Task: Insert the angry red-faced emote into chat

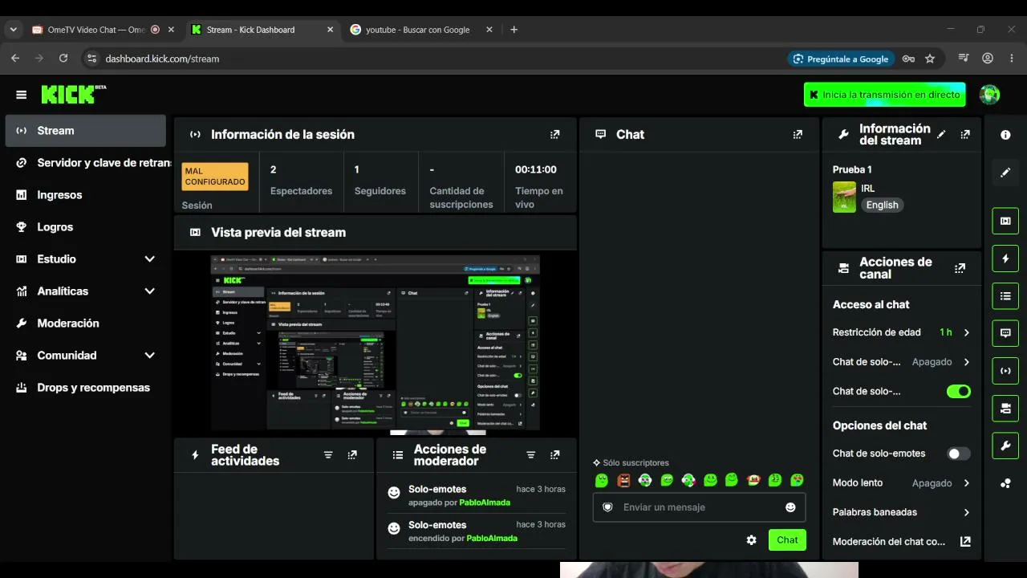Action: pyautogui.click(x=623, y=480)
